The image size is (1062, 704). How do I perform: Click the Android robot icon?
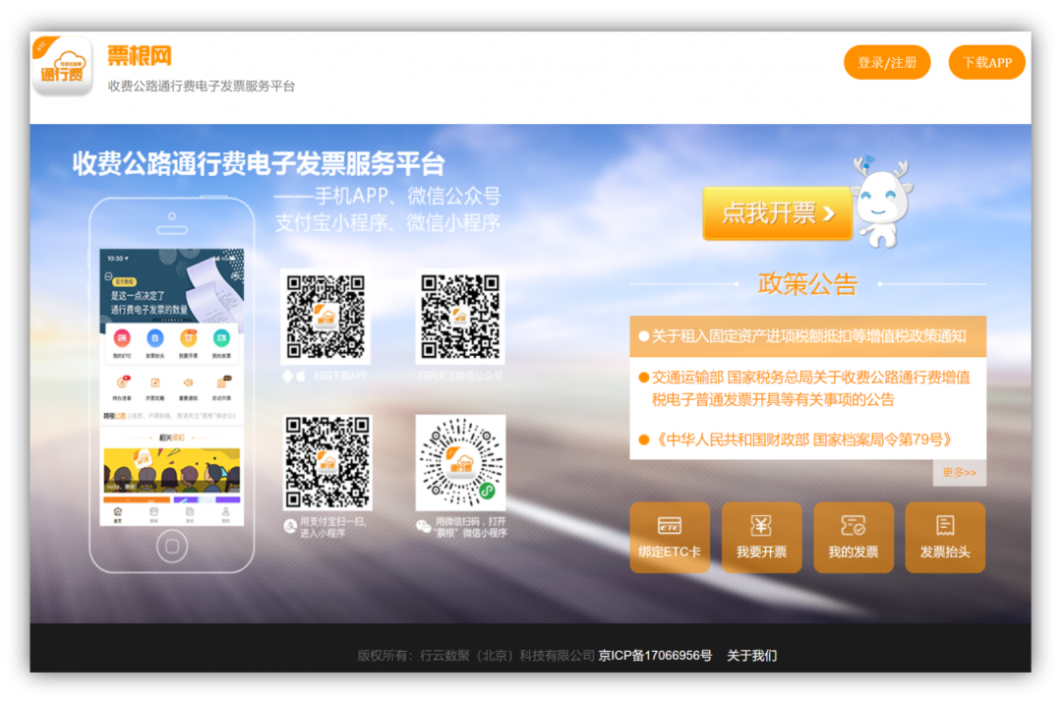pos(288,377)
